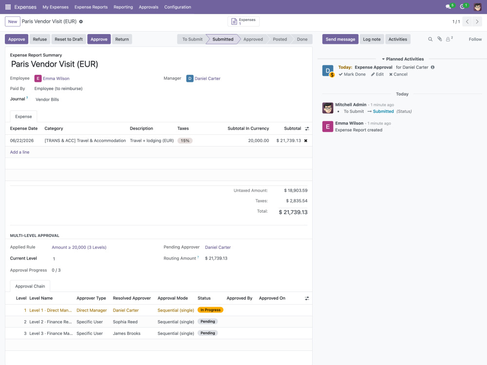Select the Expense tab
The height and width of the screenshot is (365, 487).
click(x=23, y=117)
